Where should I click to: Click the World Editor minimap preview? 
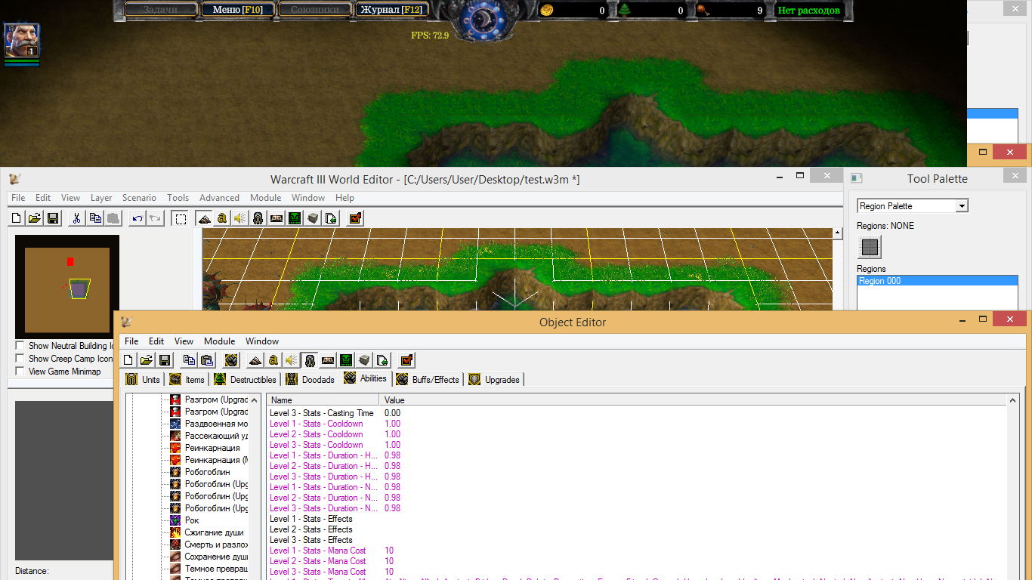point(67,287)
